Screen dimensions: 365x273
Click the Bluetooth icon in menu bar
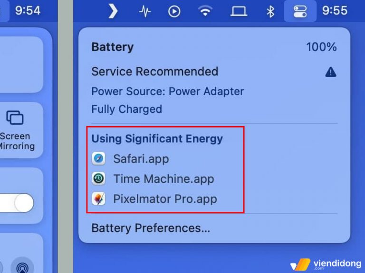[270, 11]
